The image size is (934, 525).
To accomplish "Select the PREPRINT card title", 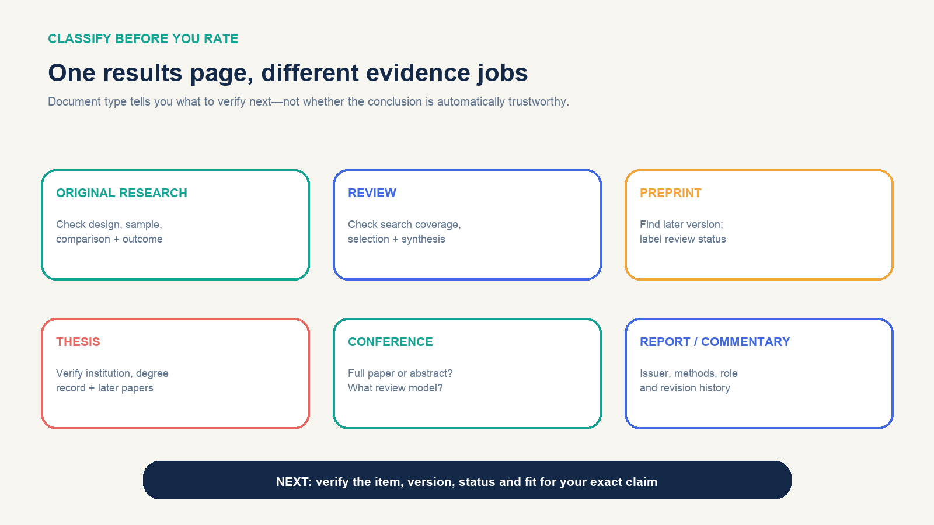I will click(x=670, y=193).
